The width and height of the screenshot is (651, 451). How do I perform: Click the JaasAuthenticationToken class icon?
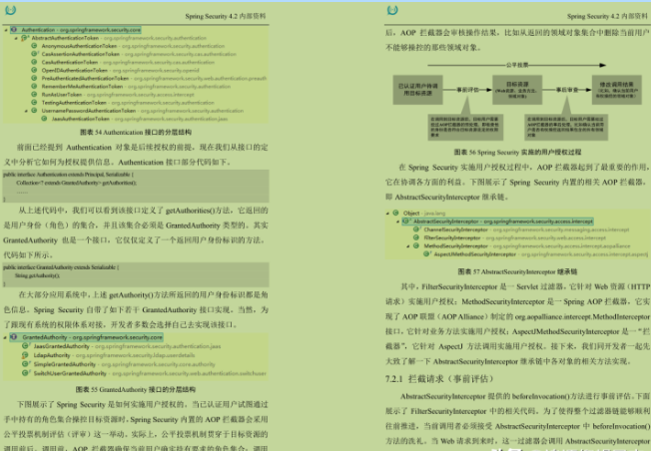44,119
